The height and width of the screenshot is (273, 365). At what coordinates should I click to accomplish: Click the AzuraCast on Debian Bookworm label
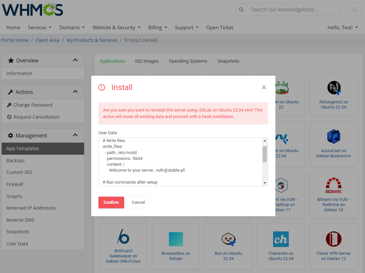click(x=334, y=153)
